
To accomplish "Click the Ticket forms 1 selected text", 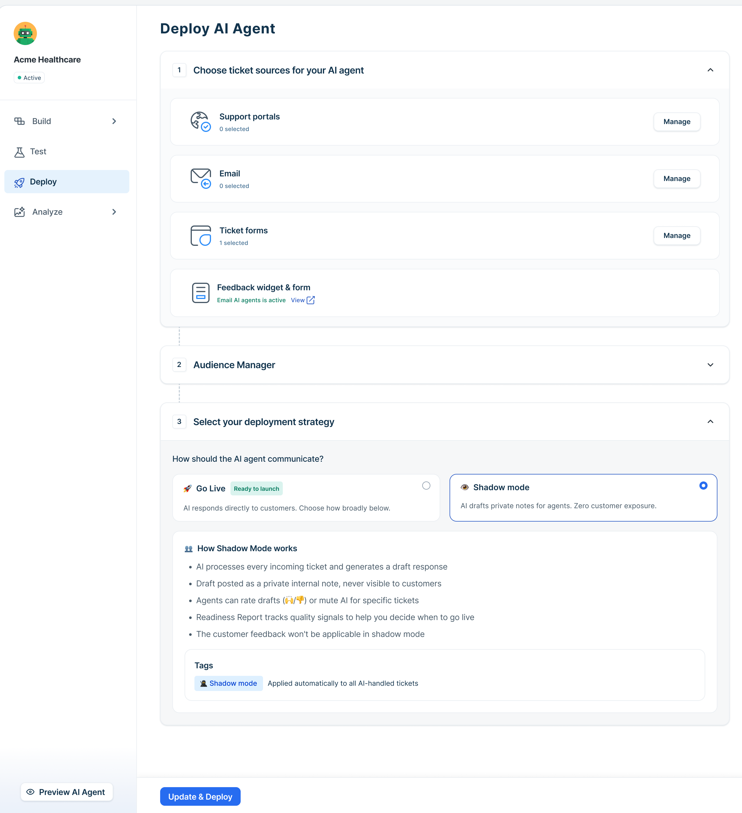I will [234, 243].
